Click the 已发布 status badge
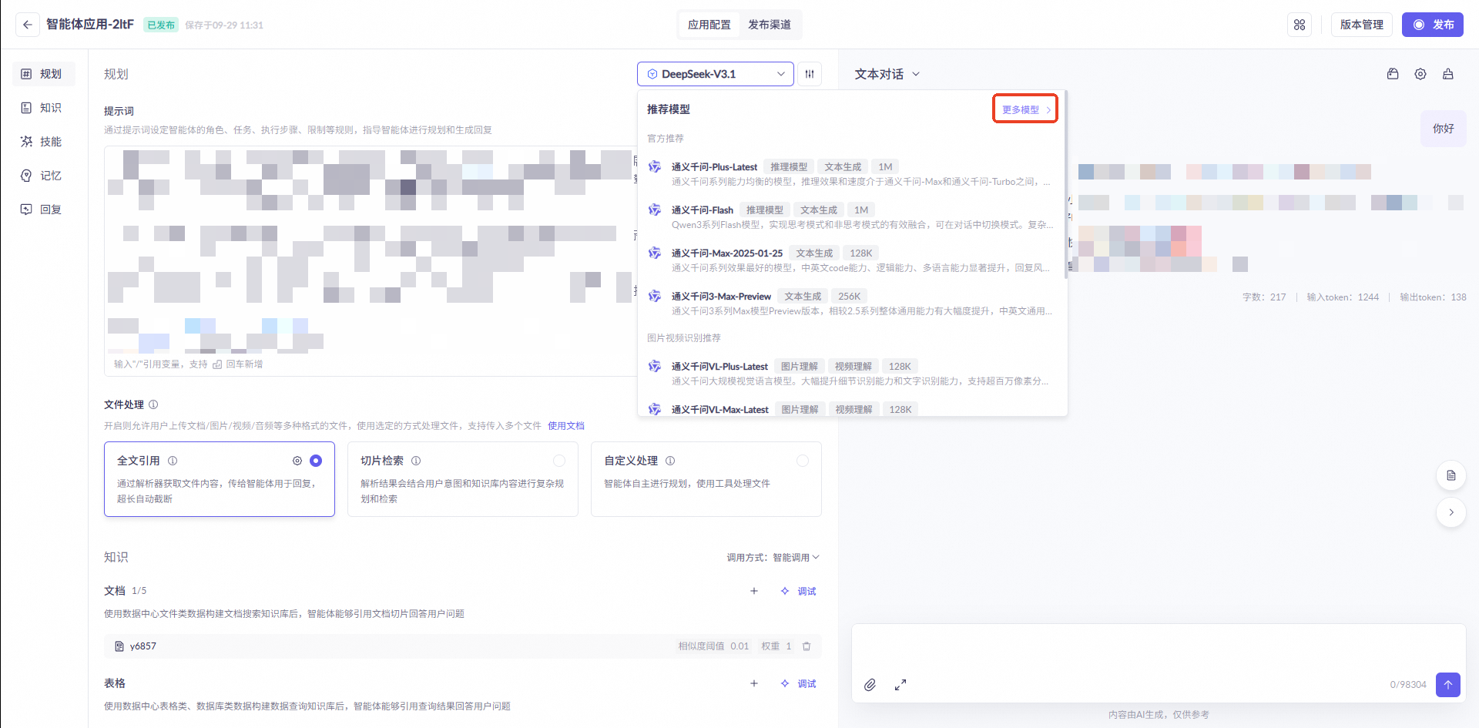This screenshot has height=728, width=1479. click(x=161, y=25)
